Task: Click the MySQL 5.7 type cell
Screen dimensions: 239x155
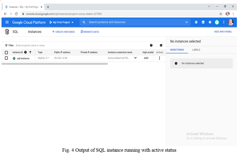Action: tap(43, 58)
